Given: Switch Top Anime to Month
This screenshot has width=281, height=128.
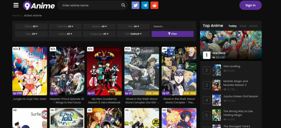Looking at the screenshot, I should 253,26.
